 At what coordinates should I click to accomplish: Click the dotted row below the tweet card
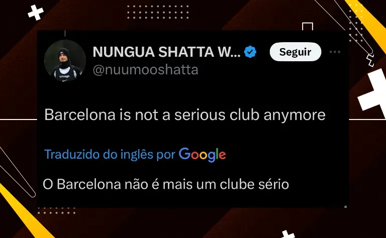coord(56,211)
